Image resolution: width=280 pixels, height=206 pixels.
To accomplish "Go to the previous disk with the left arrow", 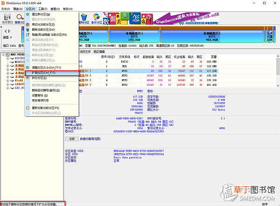I will point(6,31).
